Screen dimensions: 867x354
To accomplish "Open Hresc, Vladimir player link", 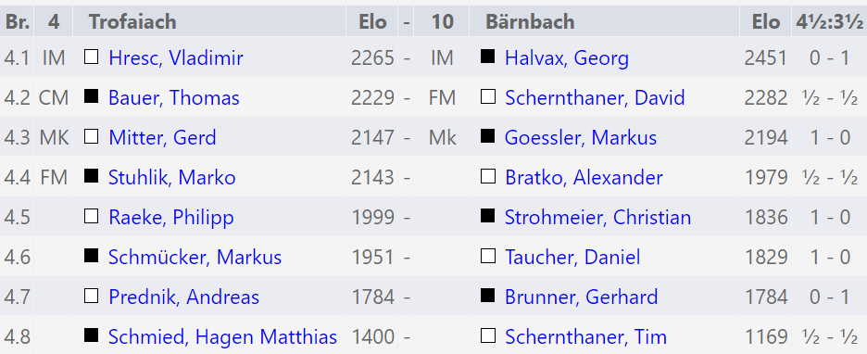I will tap(176, 58).
